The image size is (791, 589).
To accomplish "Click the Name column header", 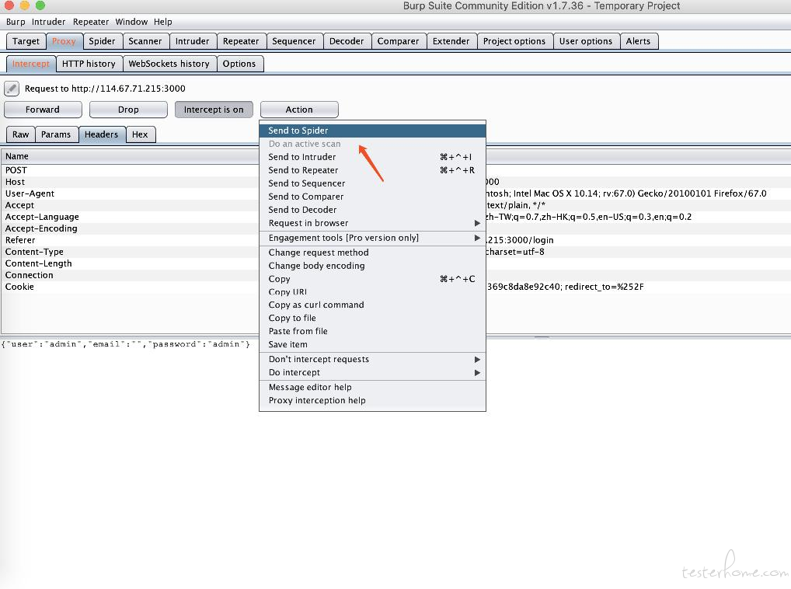I will 131,156.
